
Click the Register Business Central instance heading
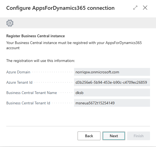35,36
